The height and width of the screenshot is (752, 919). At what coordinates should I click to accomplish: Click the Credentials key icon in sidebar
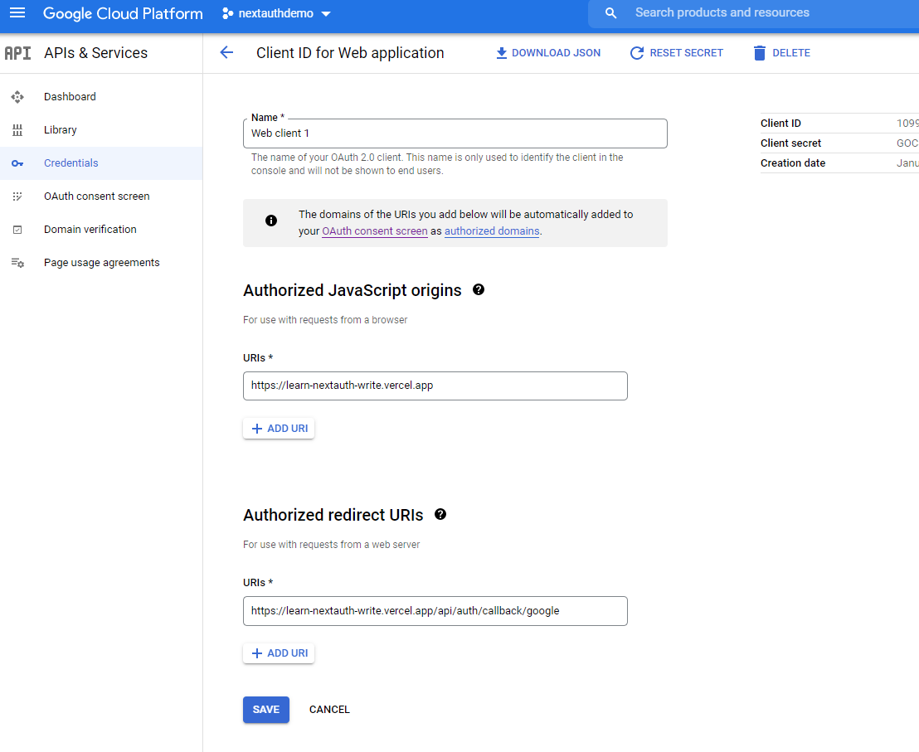click(17, 163)
